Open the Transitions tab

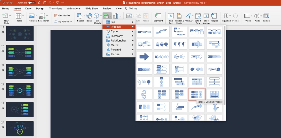56,8
